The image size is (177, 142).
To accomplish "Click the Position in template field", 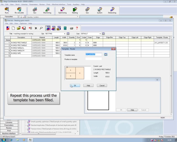I will [93, 59].
